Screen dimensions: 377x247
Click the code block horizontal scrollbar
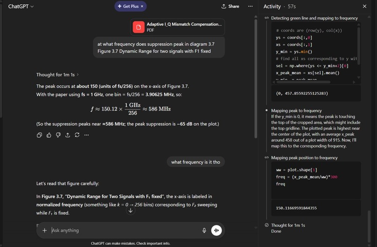(x=304, y=82)
